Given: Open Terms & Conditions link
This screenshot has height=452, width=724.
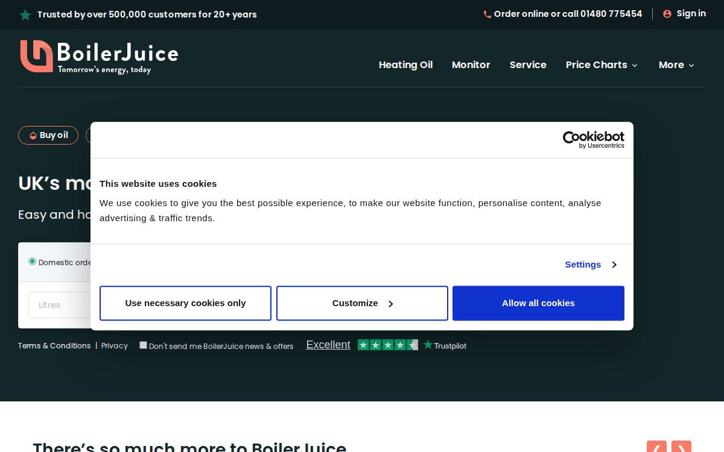Looking at the screenshot, I should [x=54, y=346].
